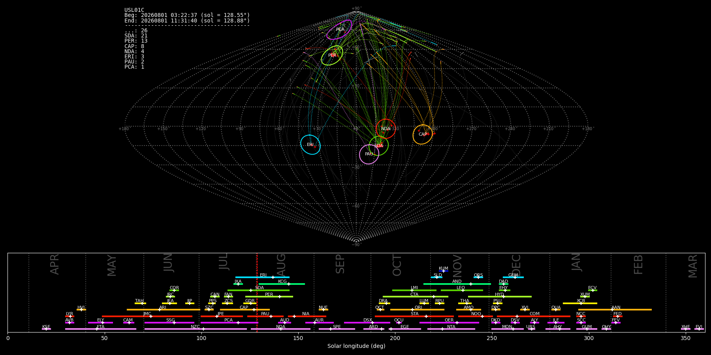Click the LYR shower marker
711x355 pixels.
click(70, 316)
